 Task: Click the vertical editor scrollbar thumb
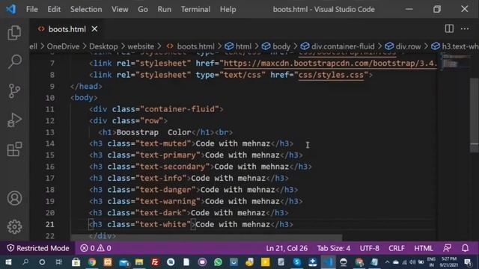click(x=474, y=114)
